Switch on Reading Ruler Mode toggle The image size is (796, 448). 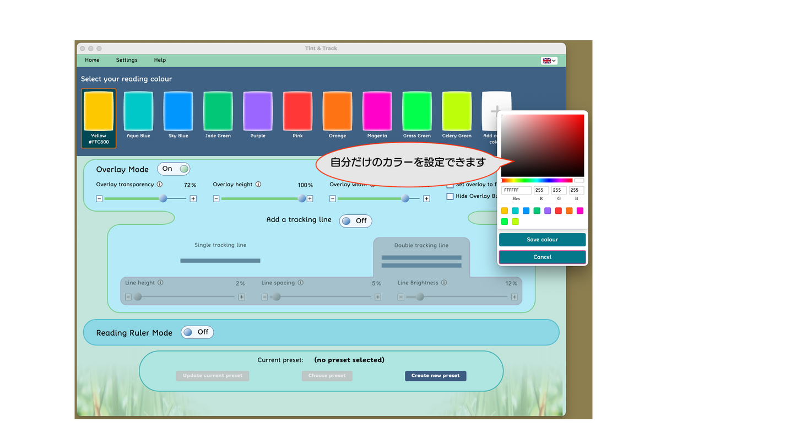click(x=197, y=332)
